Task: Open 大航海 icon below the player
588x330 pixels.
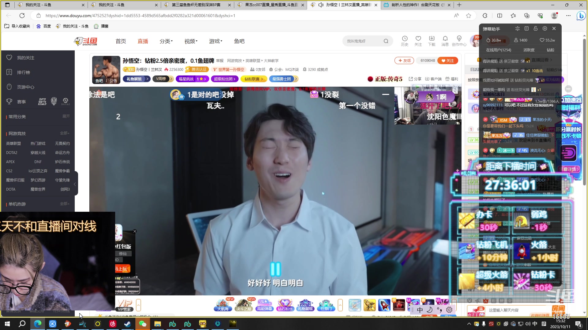Action: coord(223,304)
